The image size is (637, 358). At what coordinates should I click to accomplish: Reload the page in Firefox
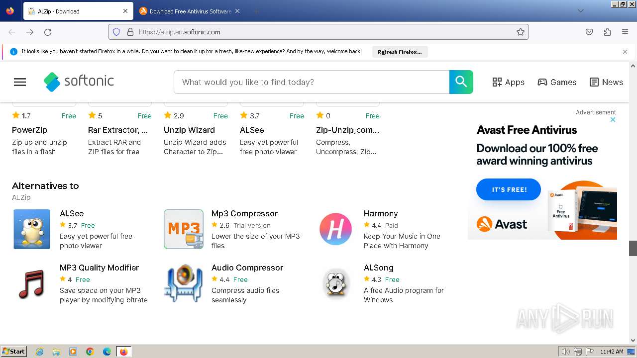tap(48, 32)
